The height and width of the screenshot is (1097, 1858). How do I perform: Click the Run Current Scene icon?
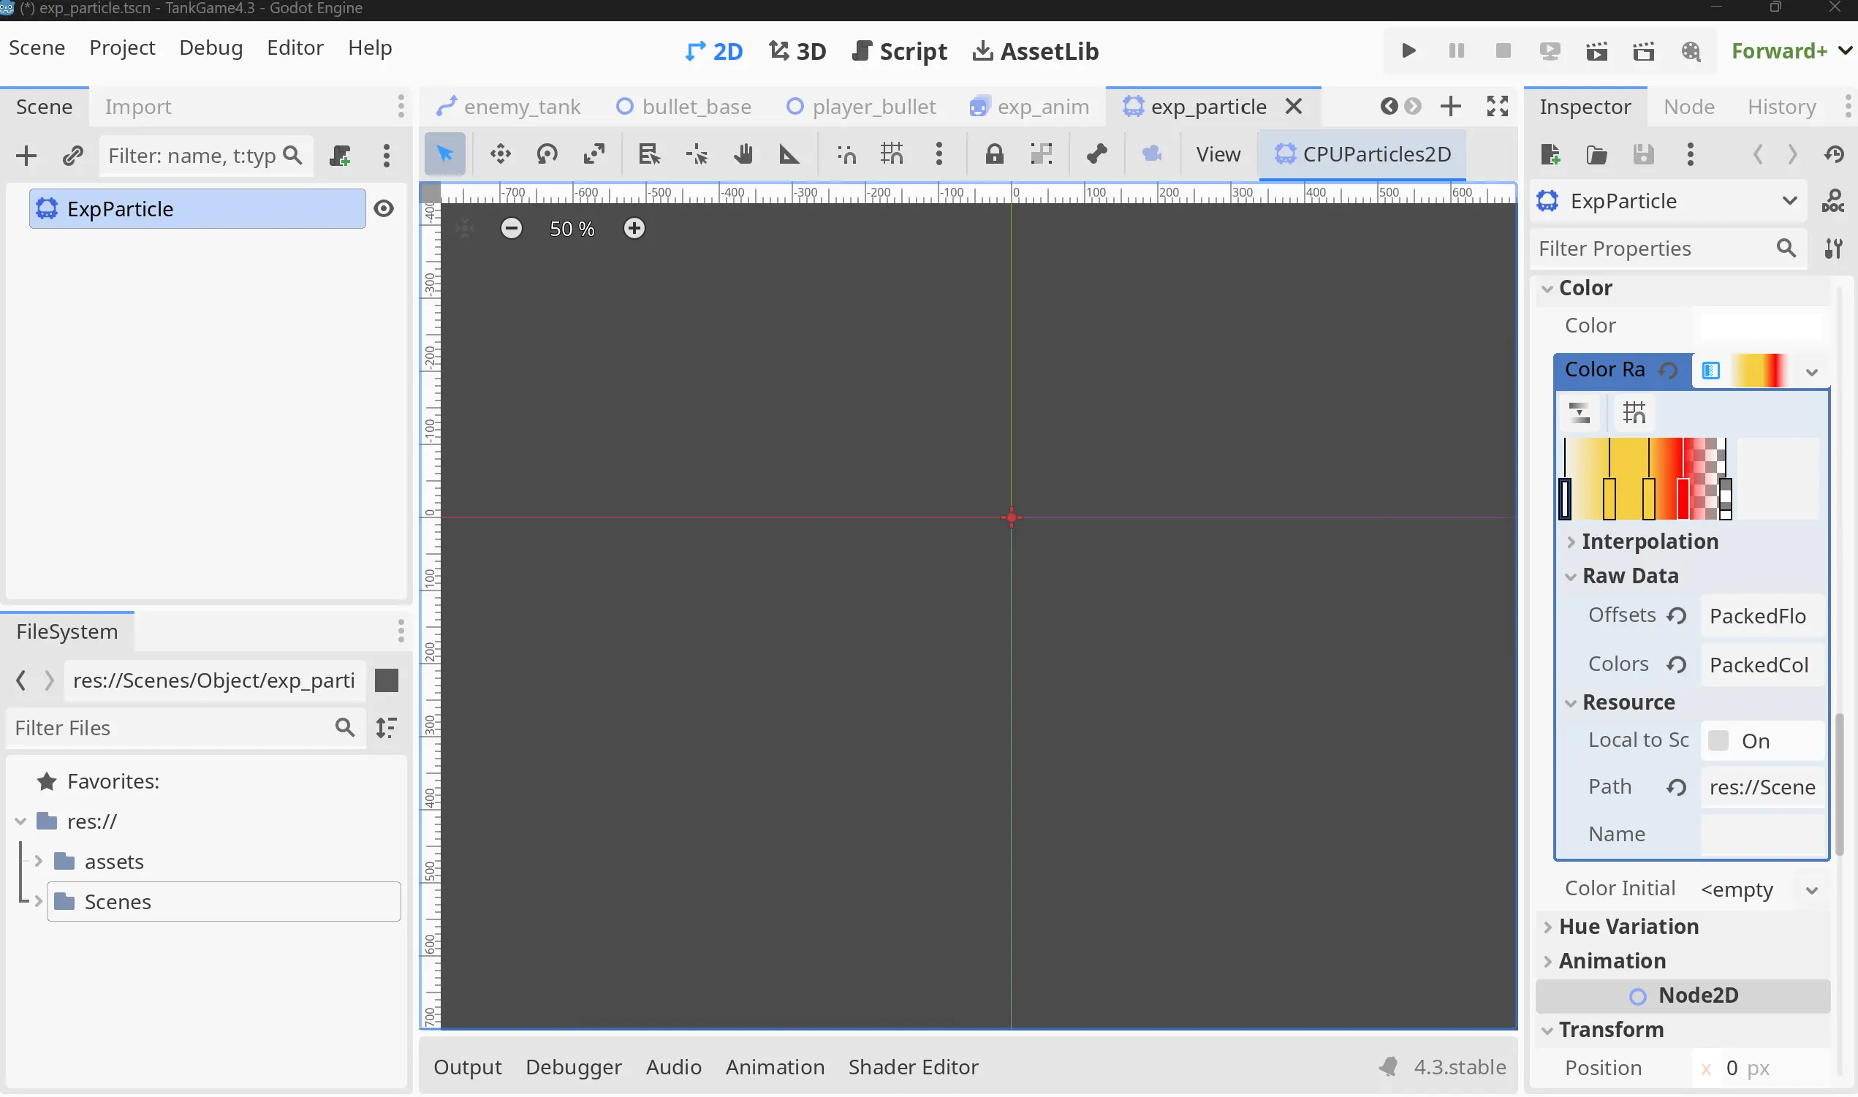1596,50
